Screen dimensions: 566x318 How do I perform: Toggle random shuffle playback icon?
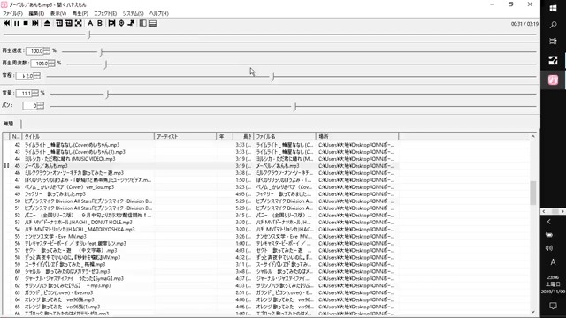point(79,23)
